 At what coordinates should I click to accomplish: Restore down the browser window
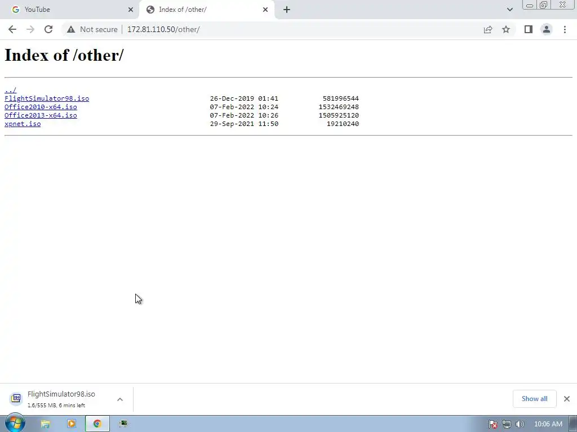click(543, 5)
